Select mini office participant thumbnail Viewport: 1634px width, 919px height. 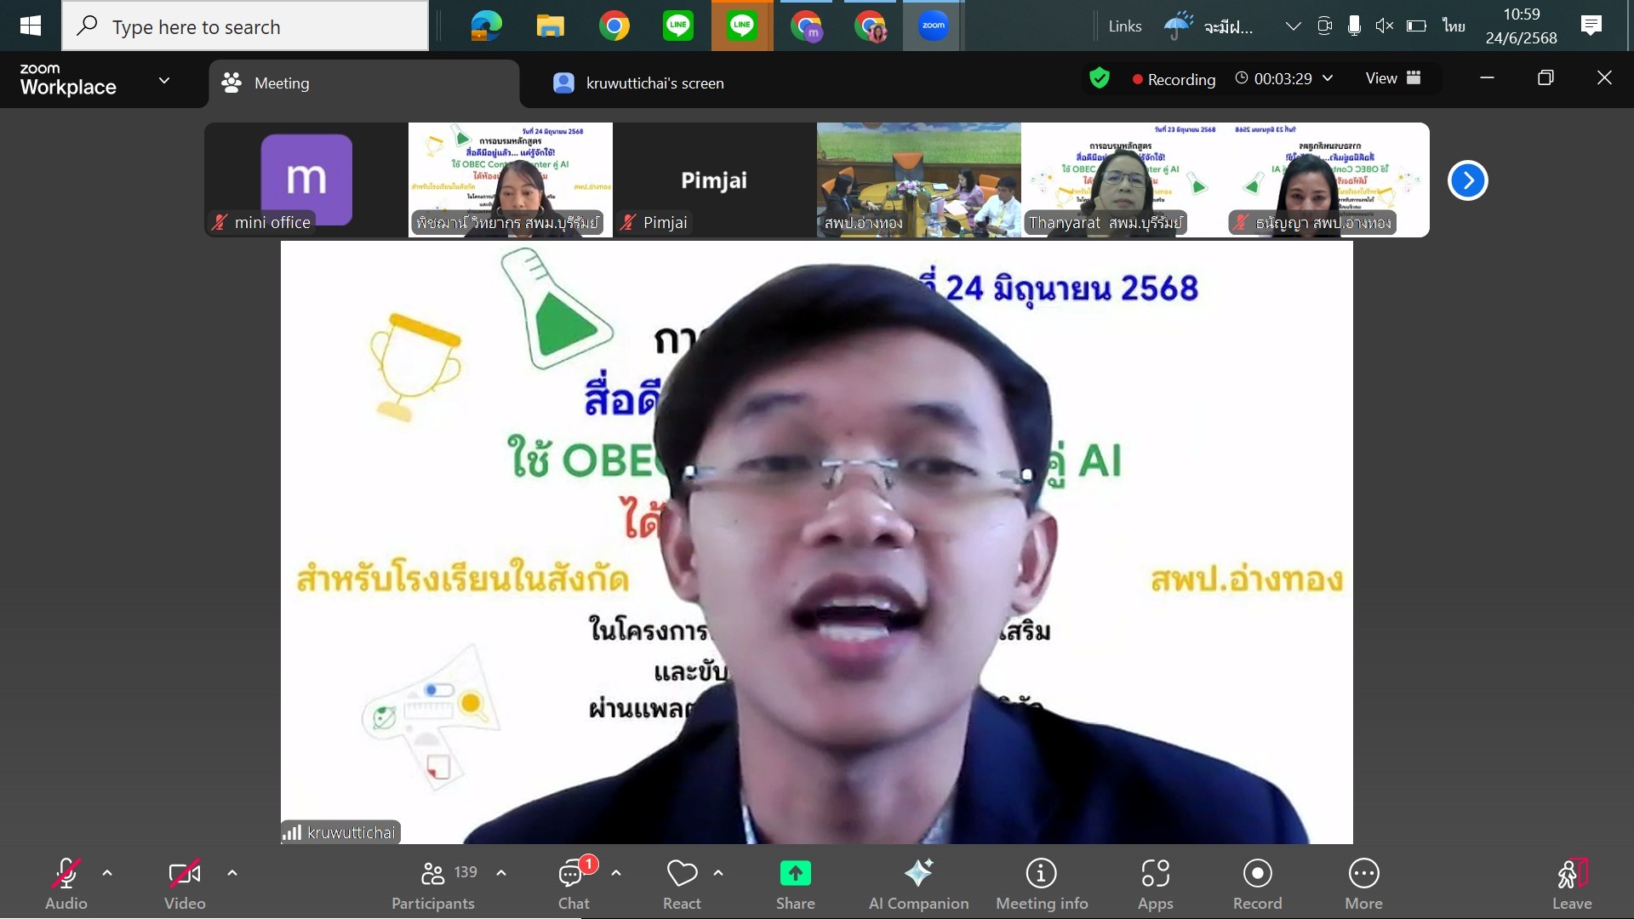coord(306,180)
